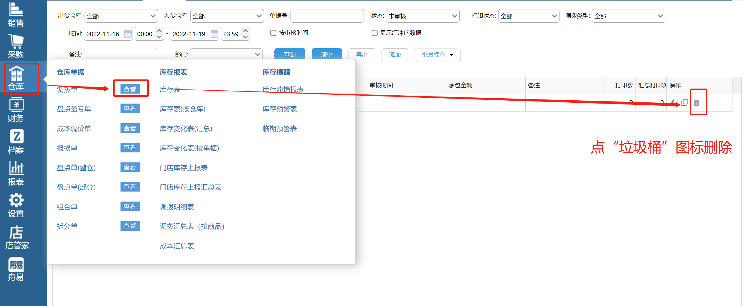Open the 库存表 report link
The height and width of the screenshot is (306, 746).
click(170, 89)
